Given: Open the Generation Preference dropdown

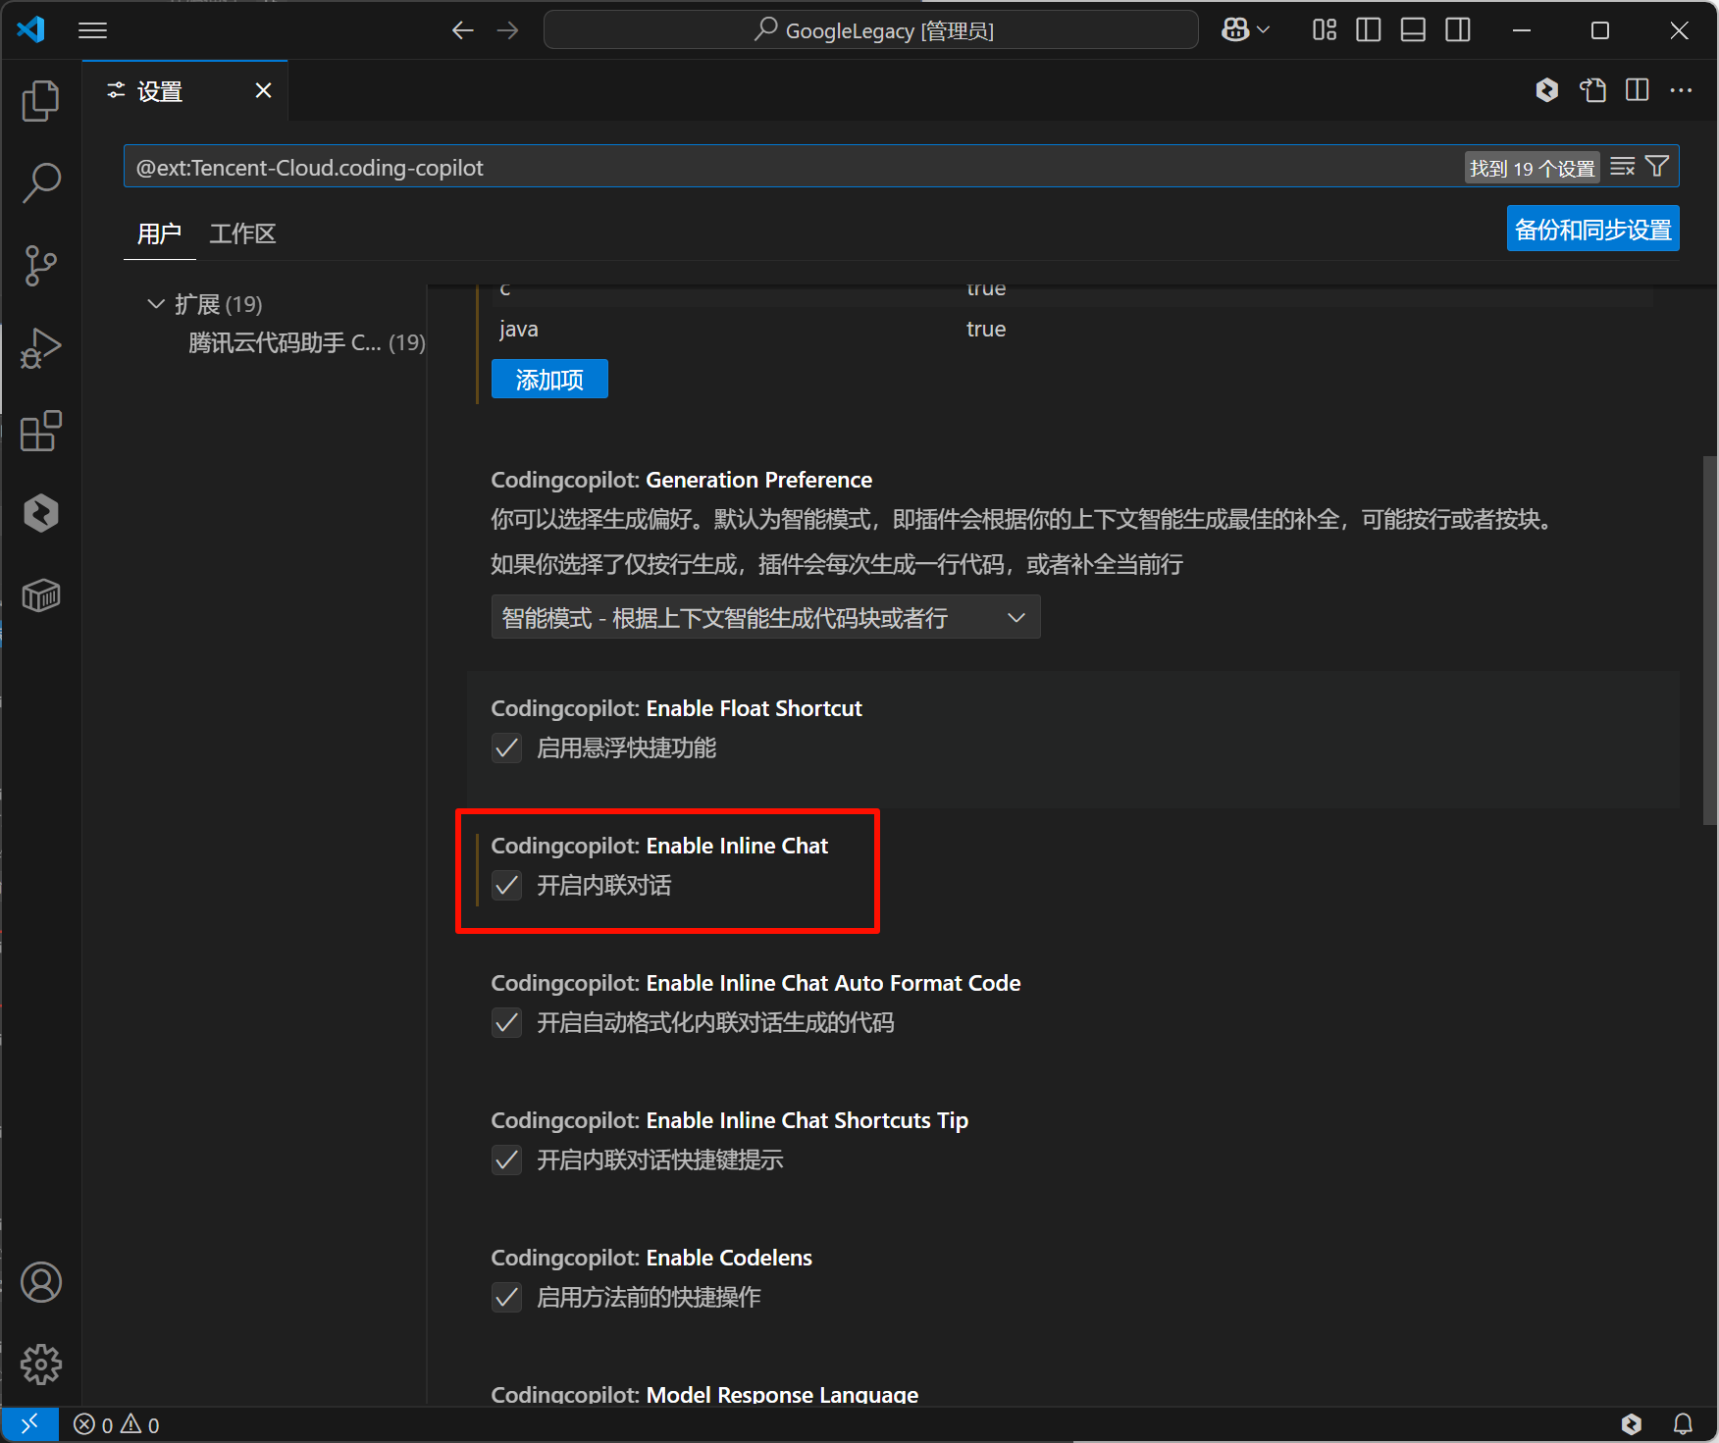Looking at the screenshot, I should point(765,617).
